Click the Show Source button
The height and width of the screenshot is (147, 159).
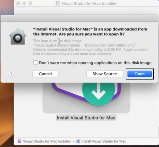105,74
